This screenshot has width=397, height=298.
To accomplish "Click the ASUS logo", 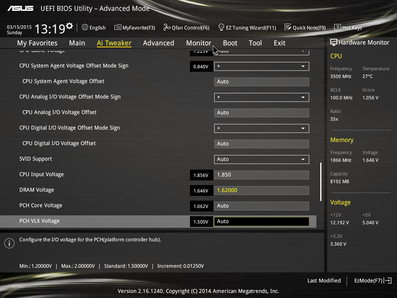I will 20,9.
